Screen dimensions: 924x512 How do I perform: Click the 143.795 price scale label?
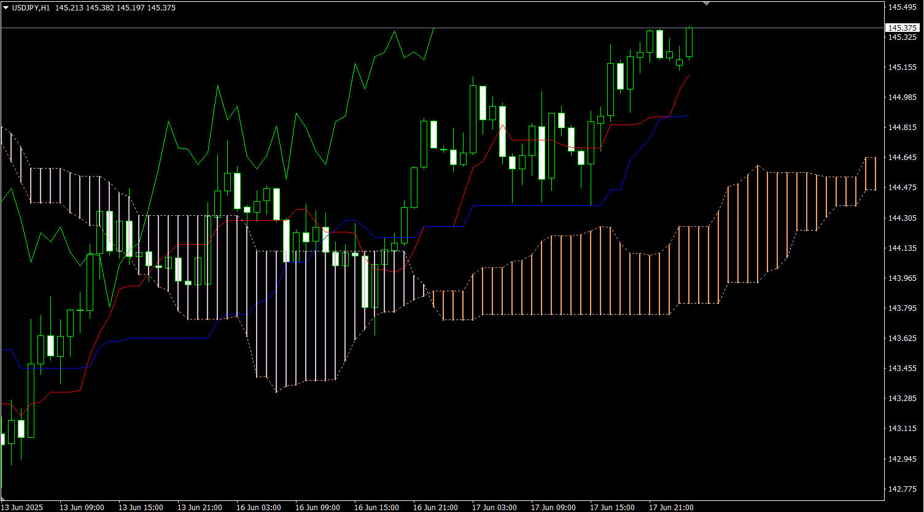(903, 308)
